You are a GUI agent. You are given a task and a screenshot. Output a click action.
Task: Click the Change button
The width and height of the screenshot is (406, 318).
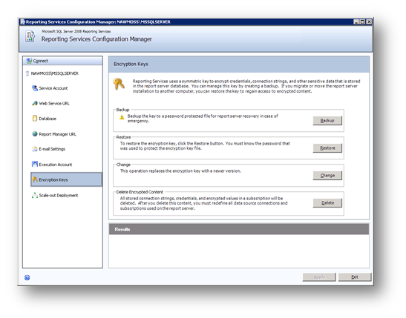[327, 175]
